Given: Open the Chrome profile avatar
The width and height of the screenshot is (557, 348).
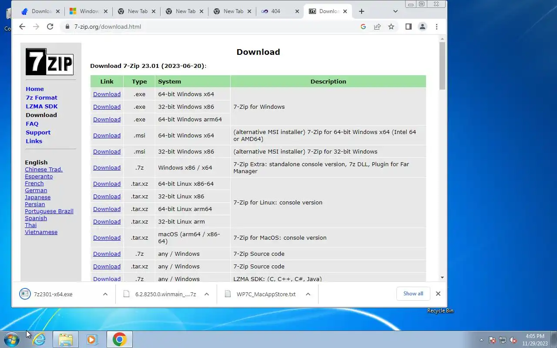Looking at the screenshot, I should pyautogui.click(x=422, y=27).
